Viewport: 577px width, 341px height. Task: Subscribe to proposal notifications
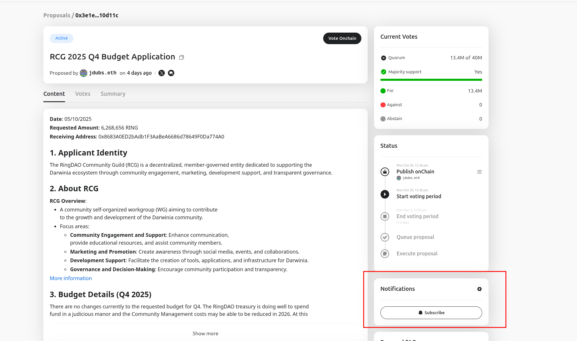(x=431, y=313)
